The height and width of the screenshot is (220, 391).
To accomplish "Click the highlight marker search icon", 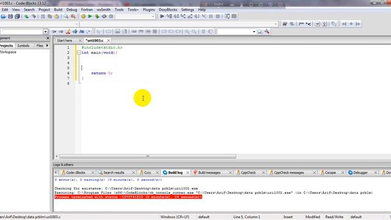I will tap(68, 32).
